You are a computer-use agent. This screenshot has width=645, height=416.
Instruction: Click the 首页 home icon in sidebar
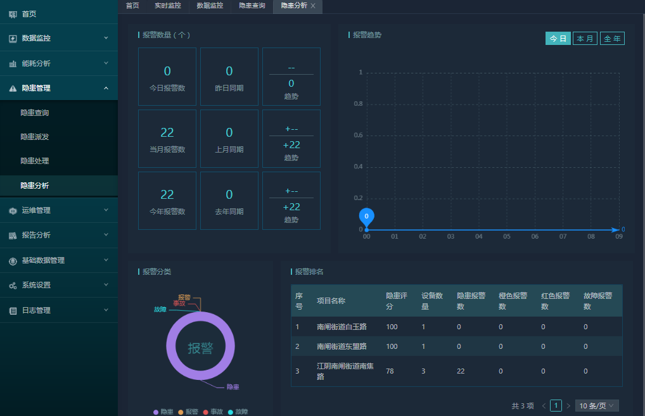pos(13,13)
